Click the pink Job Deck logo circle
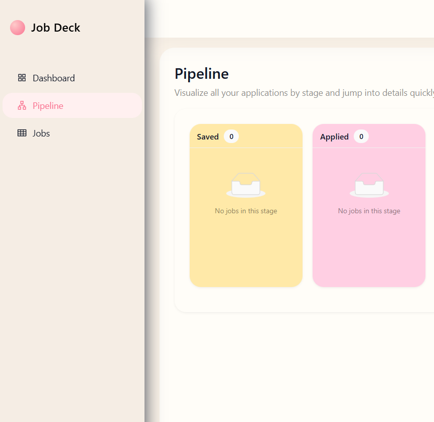434x422 pixels. pyautogui.click(x=18, y=28)
